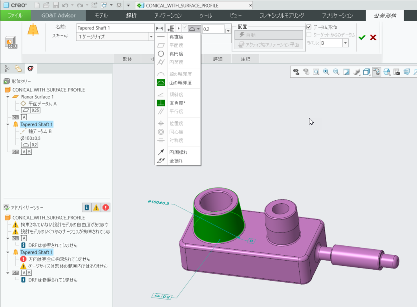This screenshot has width=417, height=307.
Task: Click the annotation display eye icon
Action: click(x=377, y=72)
